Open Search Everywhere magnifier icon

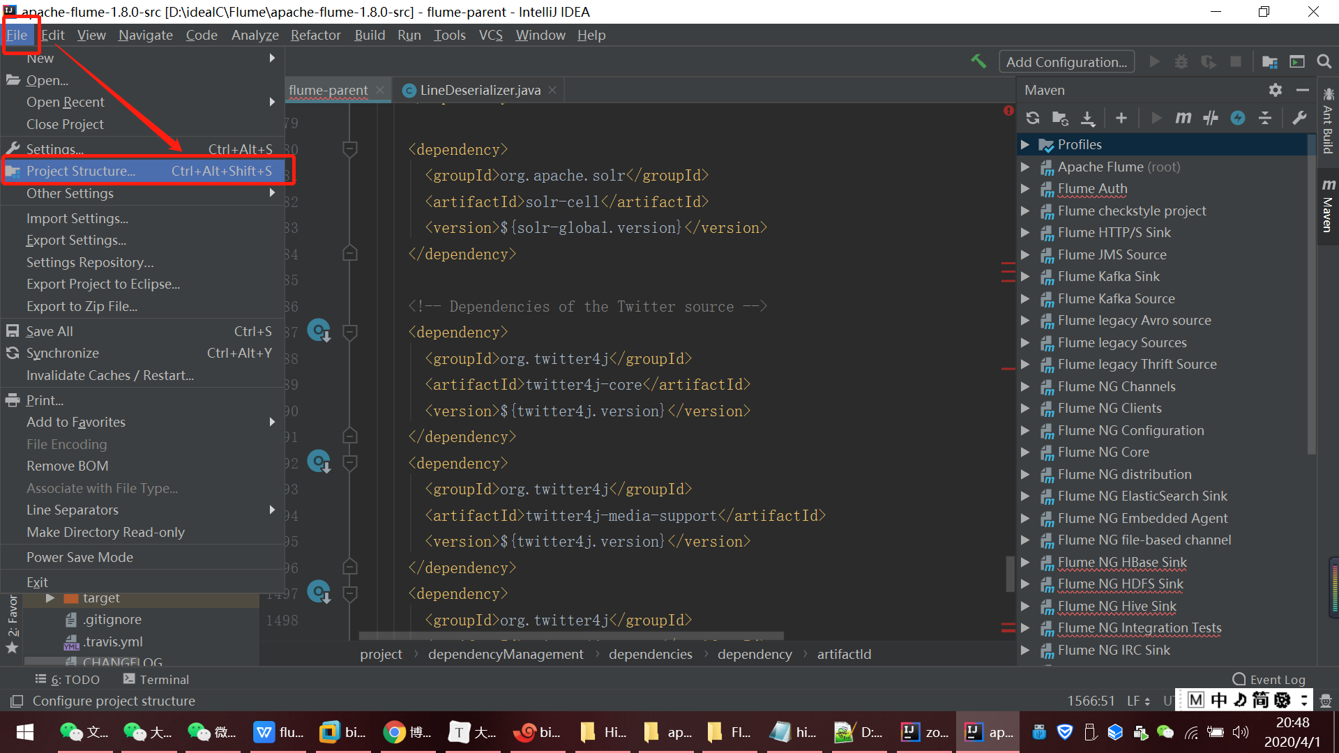click(x=1324, y=61)
